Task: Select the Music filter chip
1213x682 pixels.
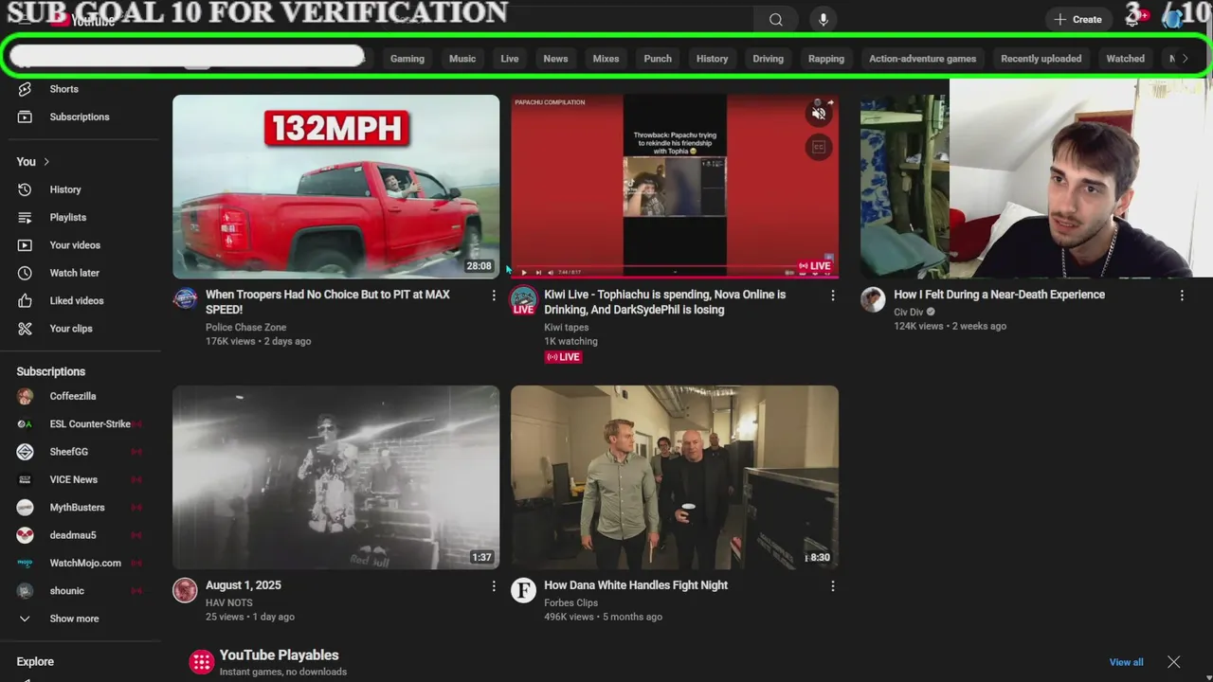Action: 462,59
